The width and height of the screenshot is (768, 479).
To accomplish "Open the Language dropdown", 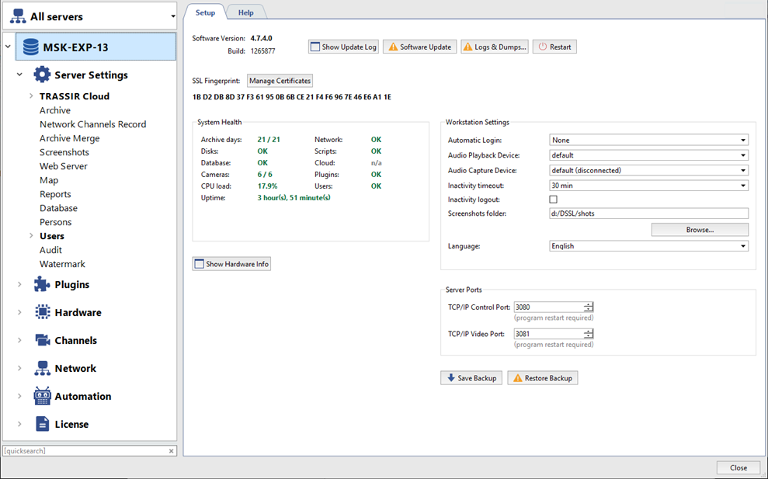I will [648, 246].
